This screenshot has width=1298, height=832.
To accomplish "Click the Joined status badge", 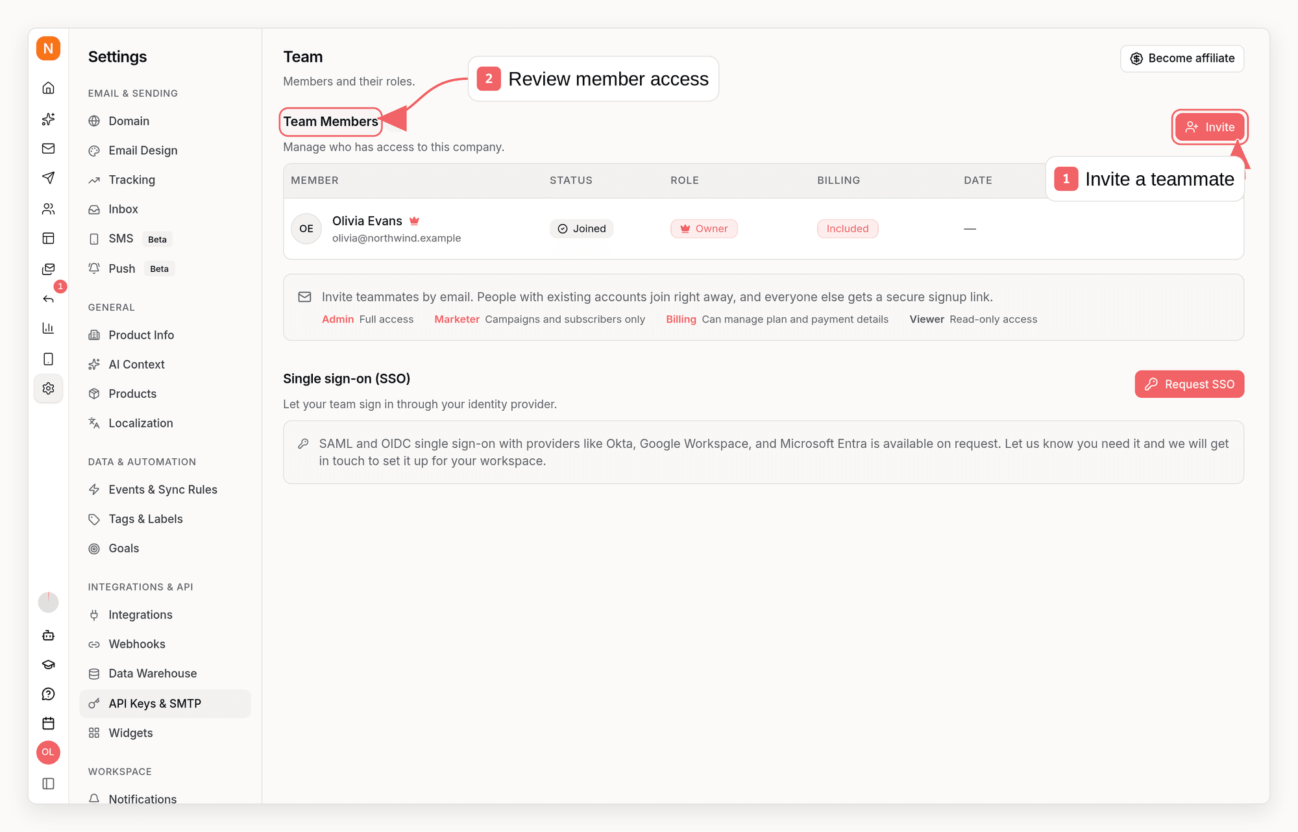I will pos(582,228).
